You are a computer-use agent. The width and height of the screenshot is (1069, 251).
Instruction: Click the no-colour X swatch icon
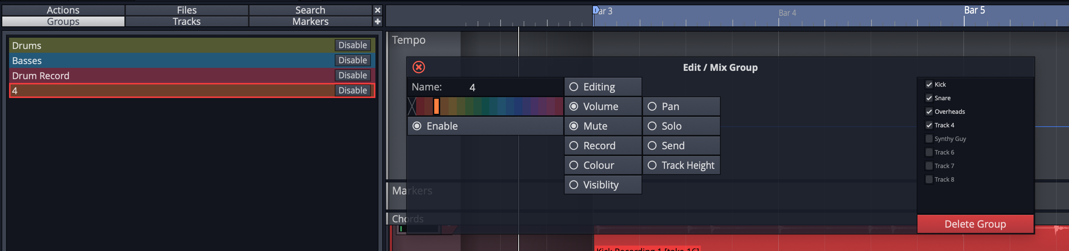click(412, 107)
